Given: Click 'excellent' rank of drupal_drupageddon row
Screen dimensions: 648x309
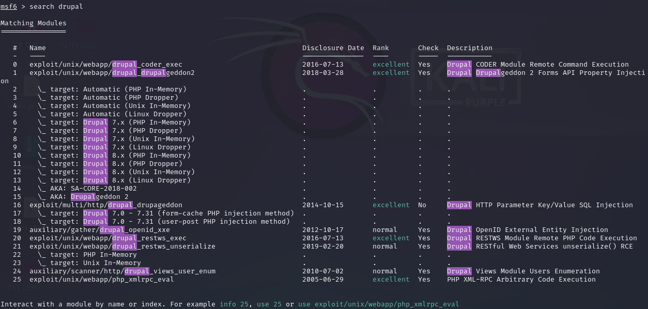Looking at the screenshot, I should 391,205.
